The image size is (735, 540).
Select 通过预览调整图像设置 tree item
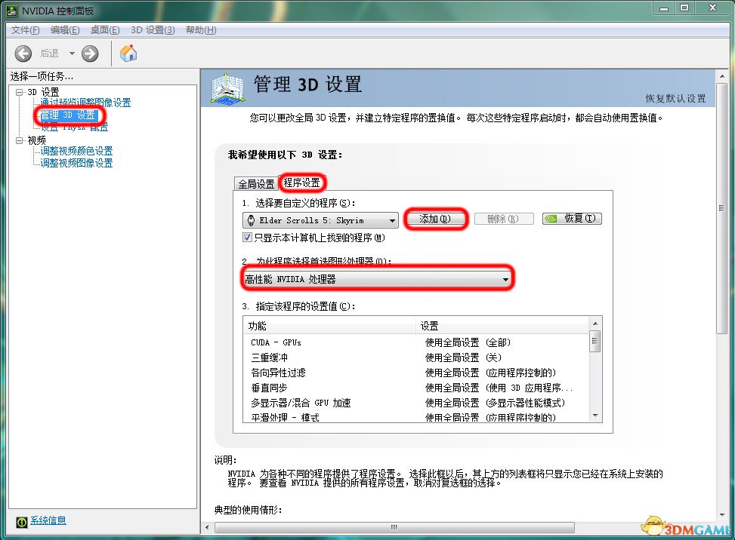pyautogui.click(x=85, y=103)
